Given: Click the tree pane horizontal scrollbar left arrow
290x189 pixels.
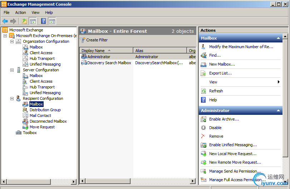Looking at the screenshot, I should click(x=4, y=182).
